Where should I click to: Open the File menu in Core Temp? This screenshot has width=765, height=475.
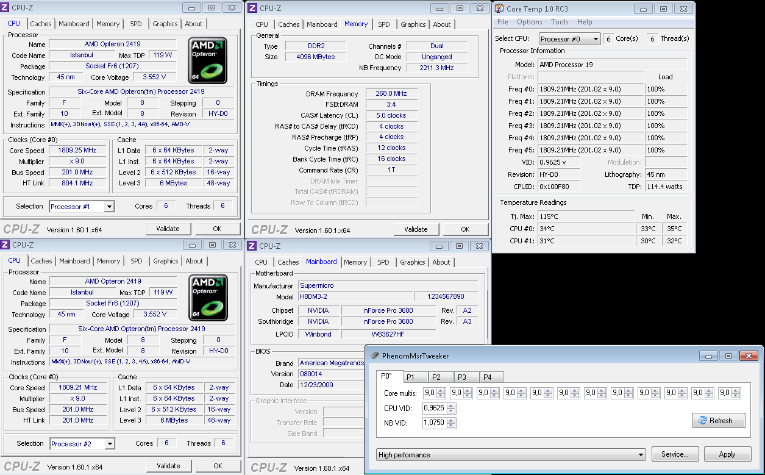coord(503,22)
